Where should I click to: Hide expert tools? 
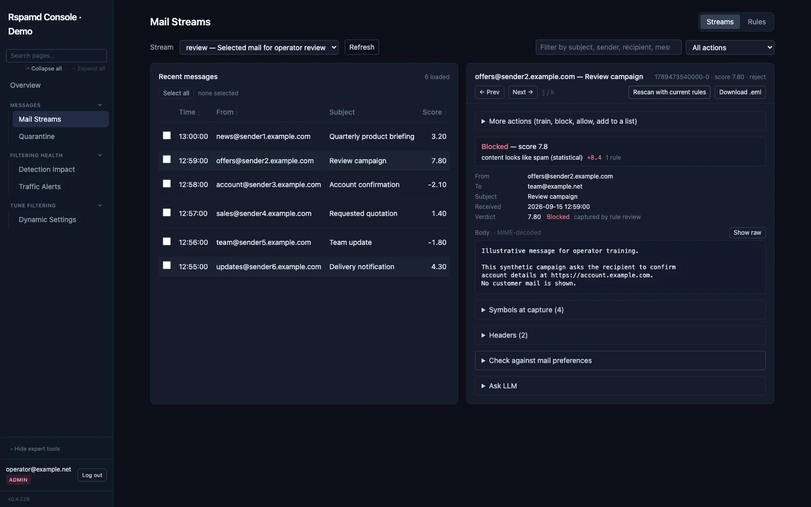tap(35, 449)
